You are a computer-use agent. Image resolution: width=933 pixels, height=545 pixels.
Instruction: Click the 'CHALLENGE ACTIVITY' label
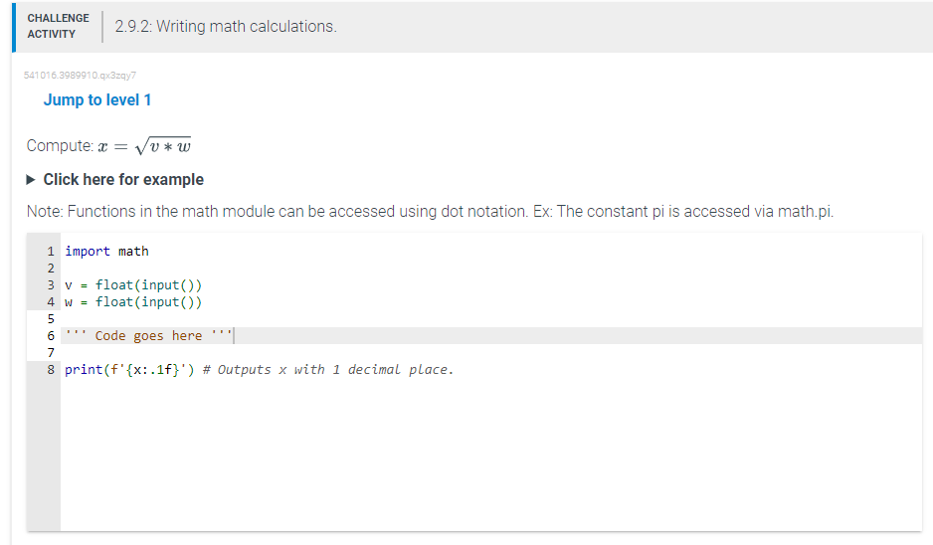point(58,26)
